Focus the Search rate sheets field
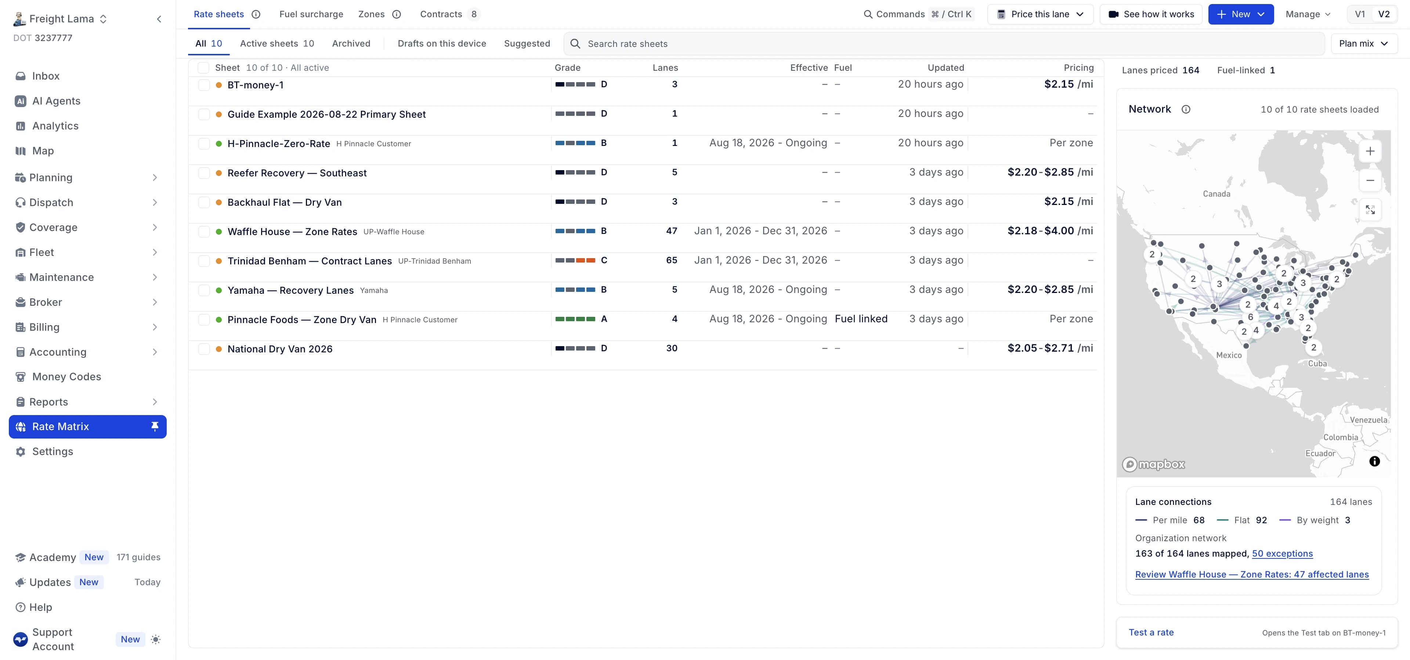This screenshot has height=660, width=1410. 944,44
